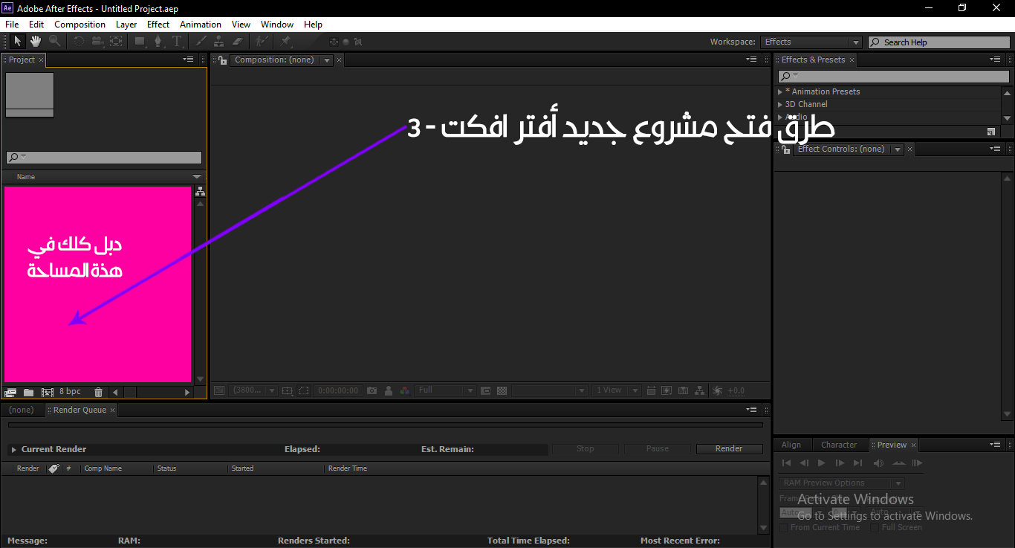Click Interpret Footage icon in Project panel
The image size is (1015, 548).
[x=10, y=392]
